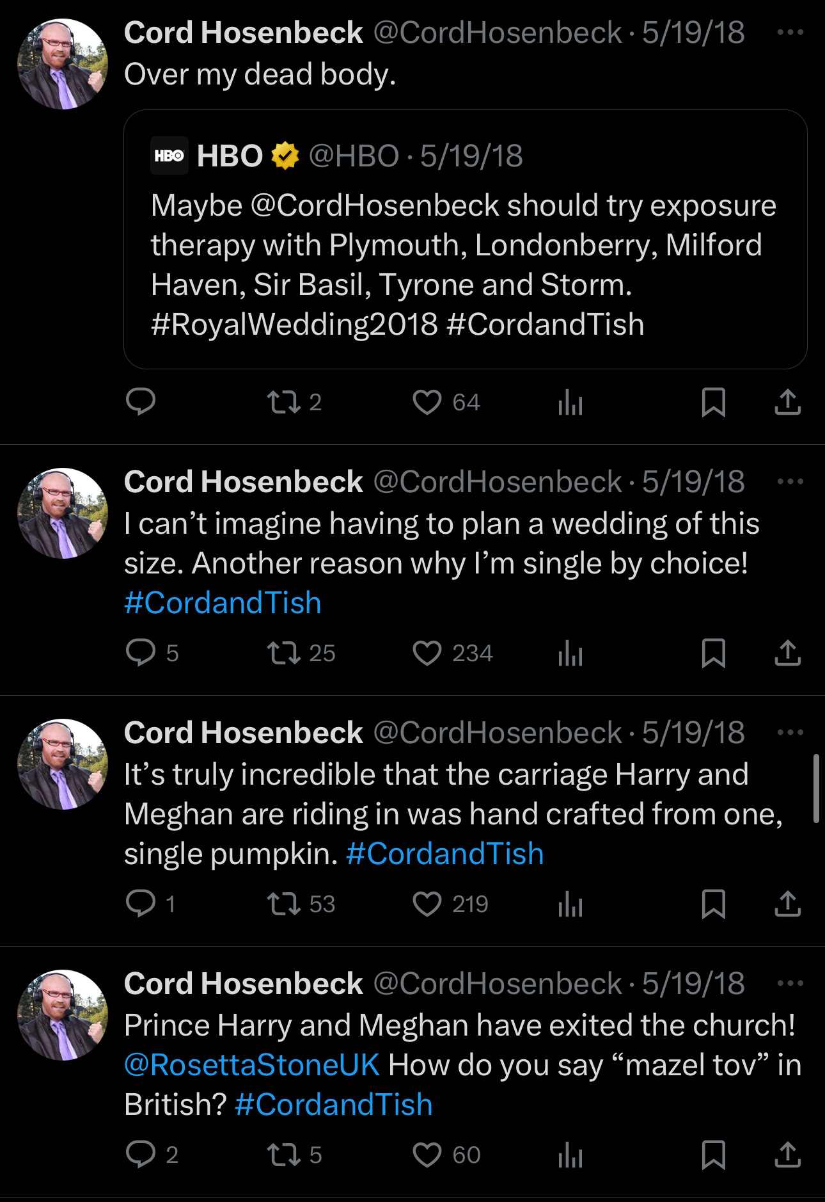Like the "single by choice" wedding tweet
825x1202 pixels.
coord(427,653)
